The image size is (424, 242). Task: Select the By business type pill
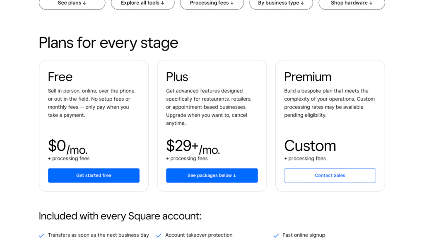(281, 3)
